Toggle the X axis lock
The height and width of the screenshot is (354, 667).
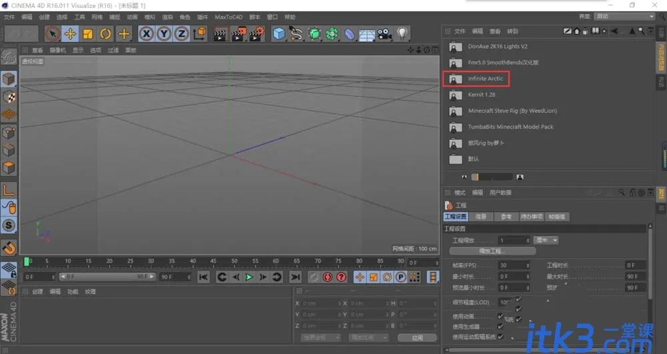[146, 33]
